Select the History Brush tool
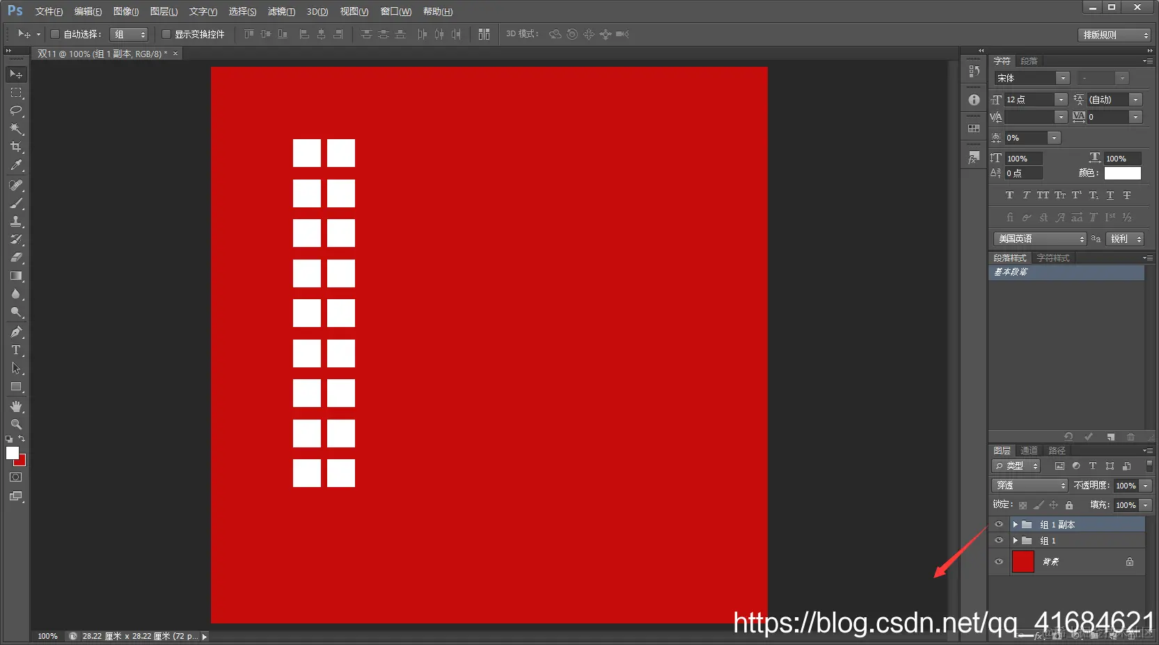This screenshot has height=645, width=1159. coord(16,239)
